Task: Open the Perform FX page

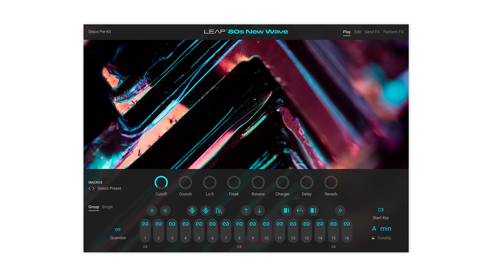Action: [393, 32]
